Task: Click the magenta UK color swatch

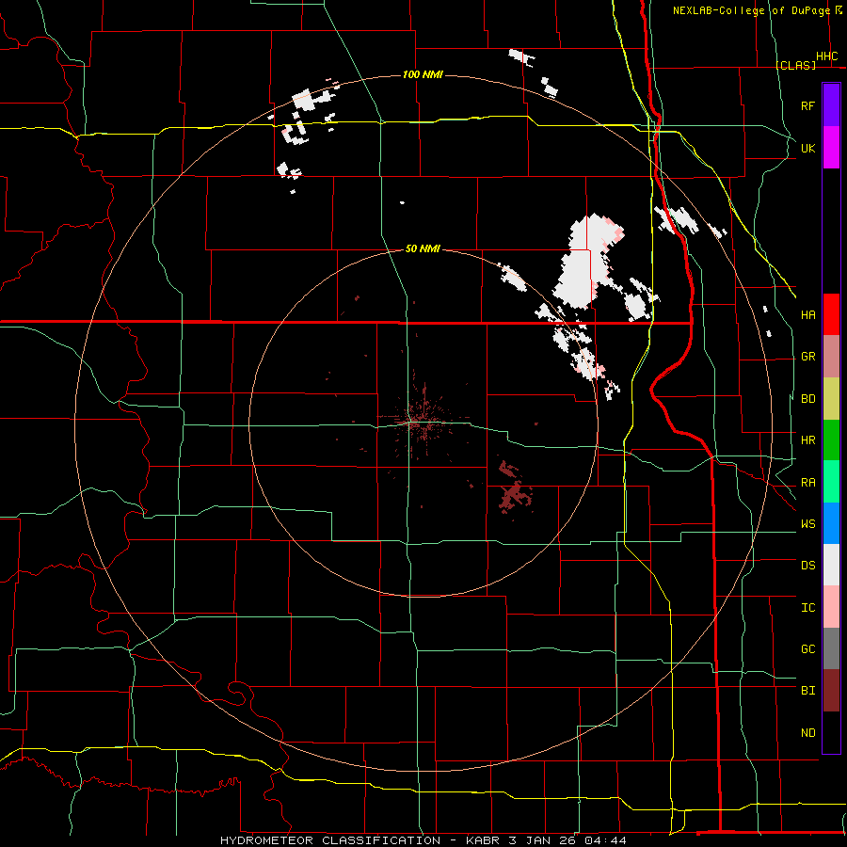Action: tap(831, 148)
